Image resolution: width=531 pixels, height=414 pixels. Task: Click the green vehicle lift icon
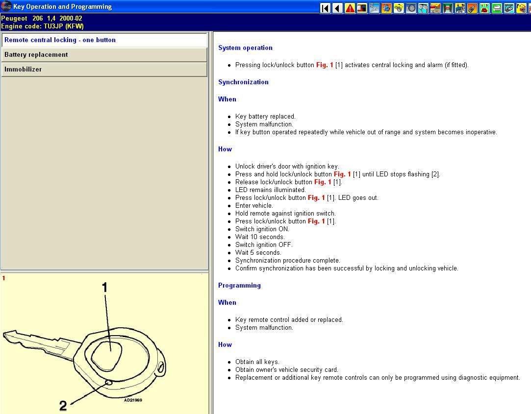pos(448,8)
